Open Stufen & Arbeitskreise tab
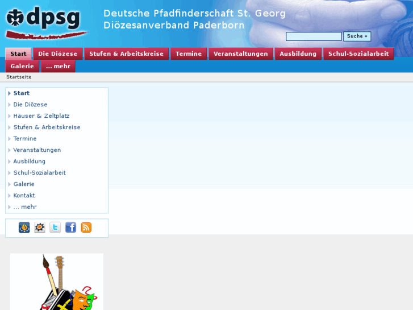Viewport: 413px width, 310px height. [x=127, y=54]
